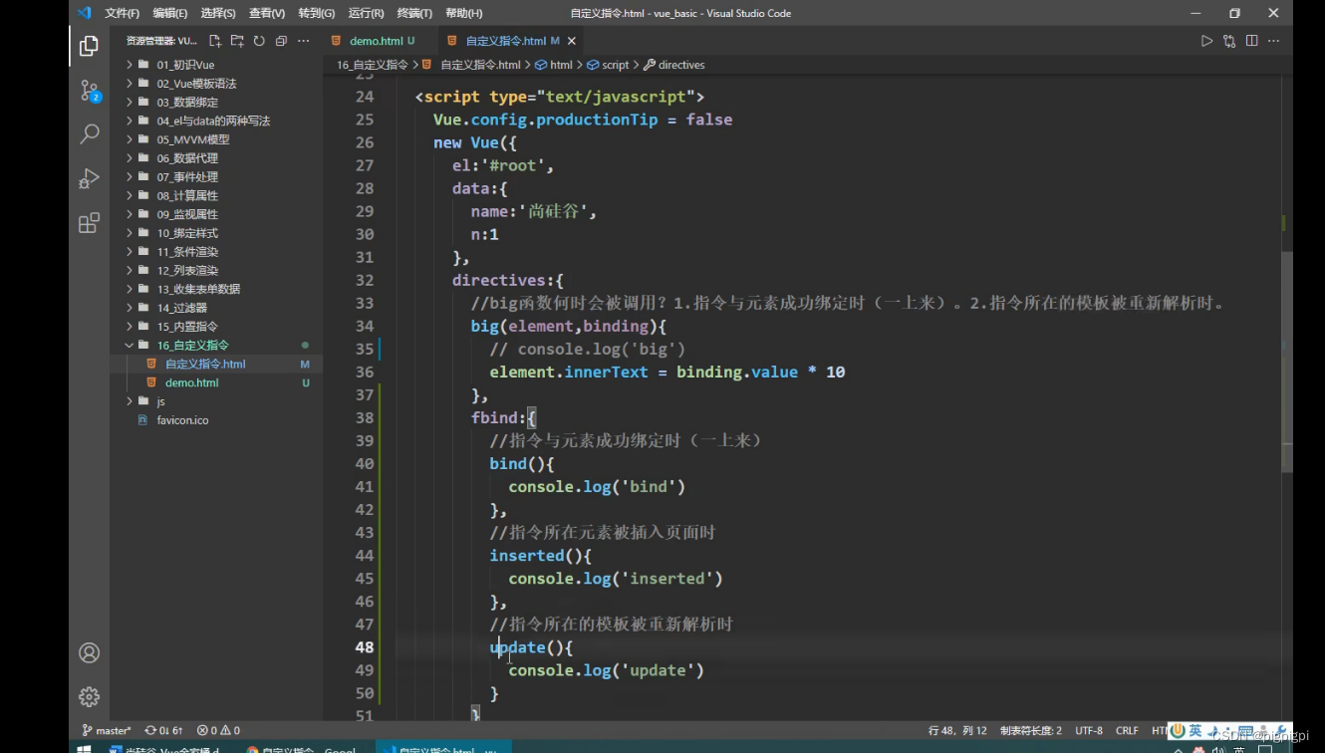This screenshot has width=1325, height=753.
Task: Click the directives breadcrumb segment
Action: [674, 65]
